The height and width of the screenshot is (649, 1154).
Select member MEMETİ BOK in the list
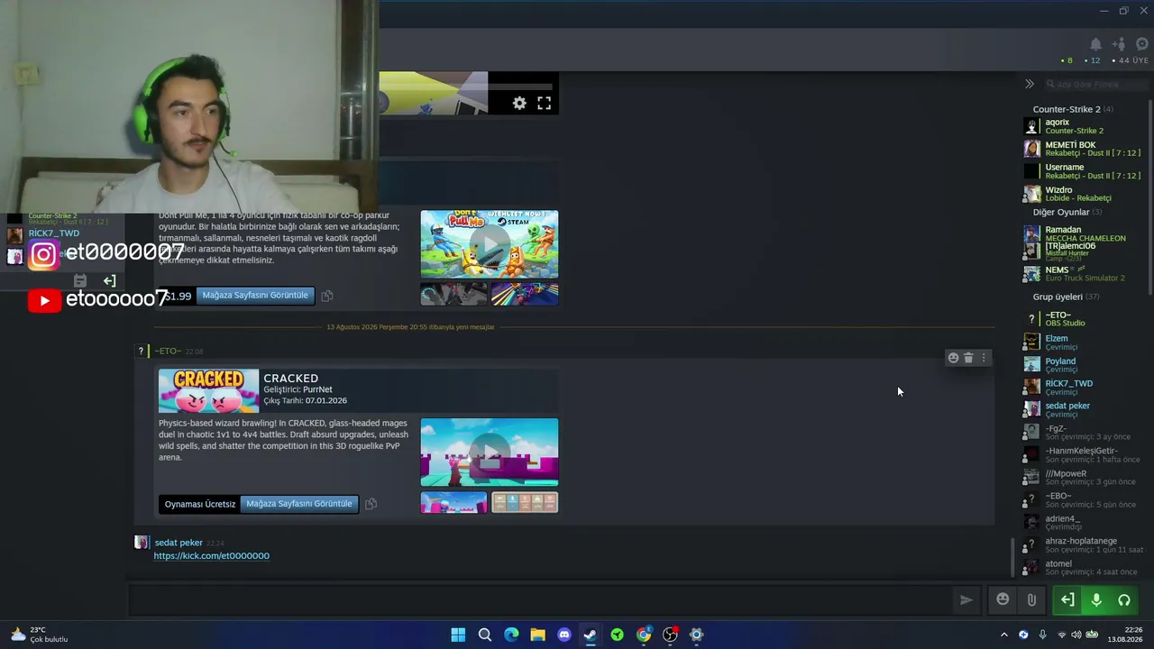tap(1085, 149)
